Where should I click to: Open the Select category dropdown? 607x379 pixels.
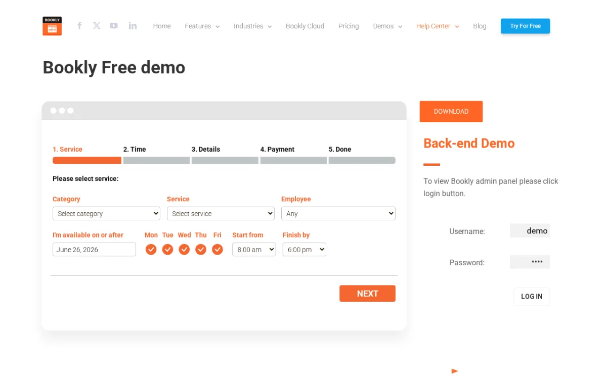[x=106, y=214]
